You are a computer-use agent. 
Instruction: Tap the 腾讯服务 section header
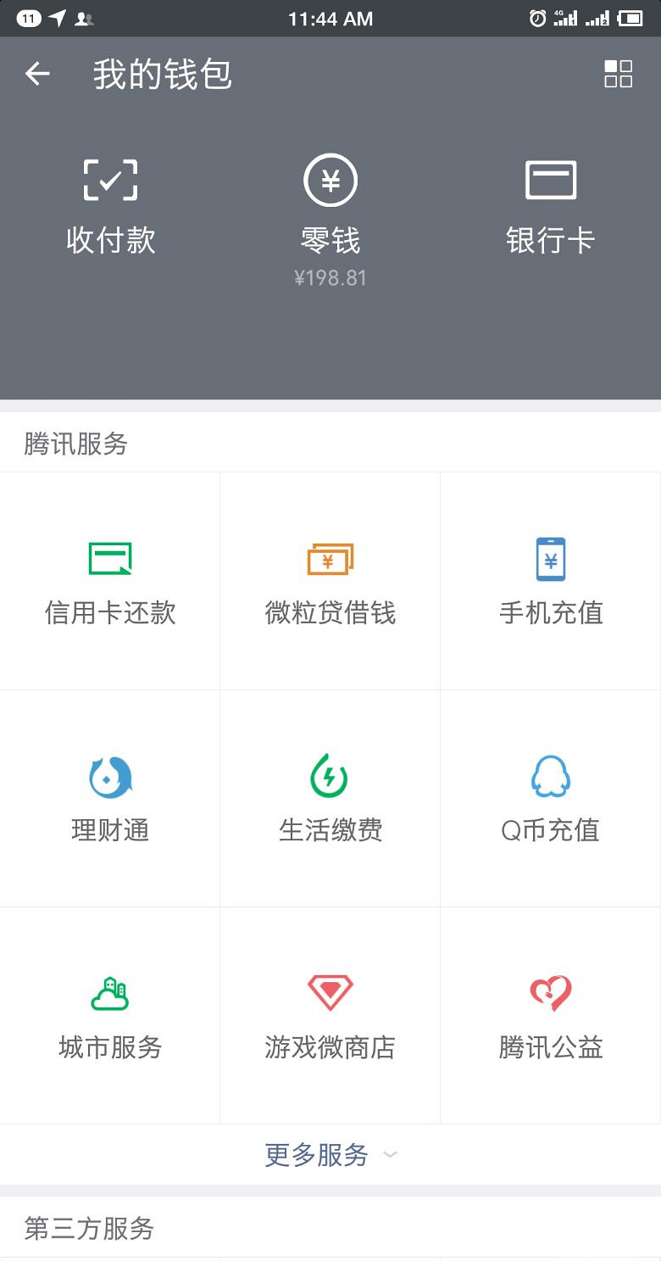tap(75, 444)
